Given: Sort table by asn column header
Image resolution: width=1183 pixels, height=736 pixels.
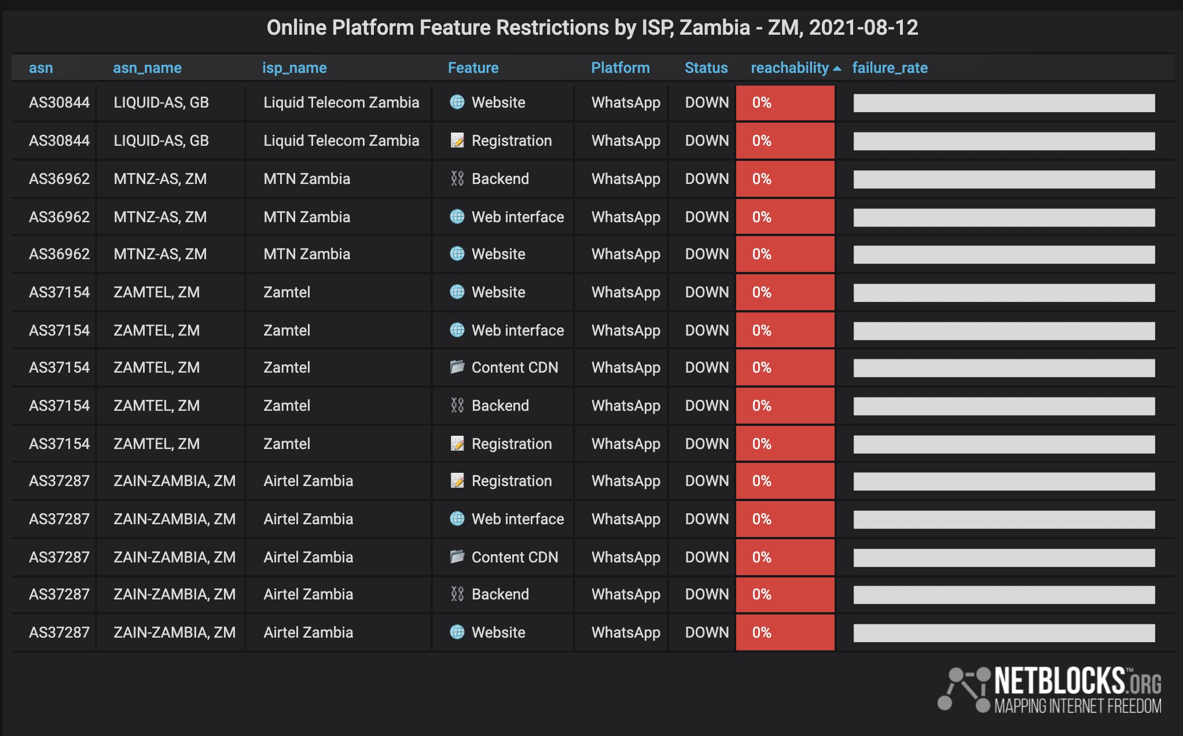Looking at the screenshot, I should (41, 68).
